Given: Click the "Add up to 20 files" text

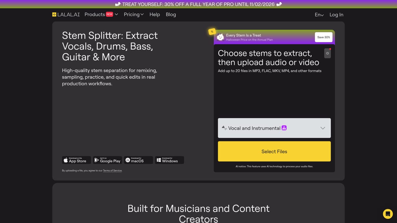Looking at the screenshot, I should pos(270,71).
